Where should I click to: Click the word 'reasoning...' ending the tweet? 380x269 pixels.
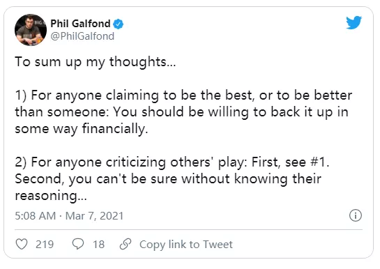click(51, 196)
